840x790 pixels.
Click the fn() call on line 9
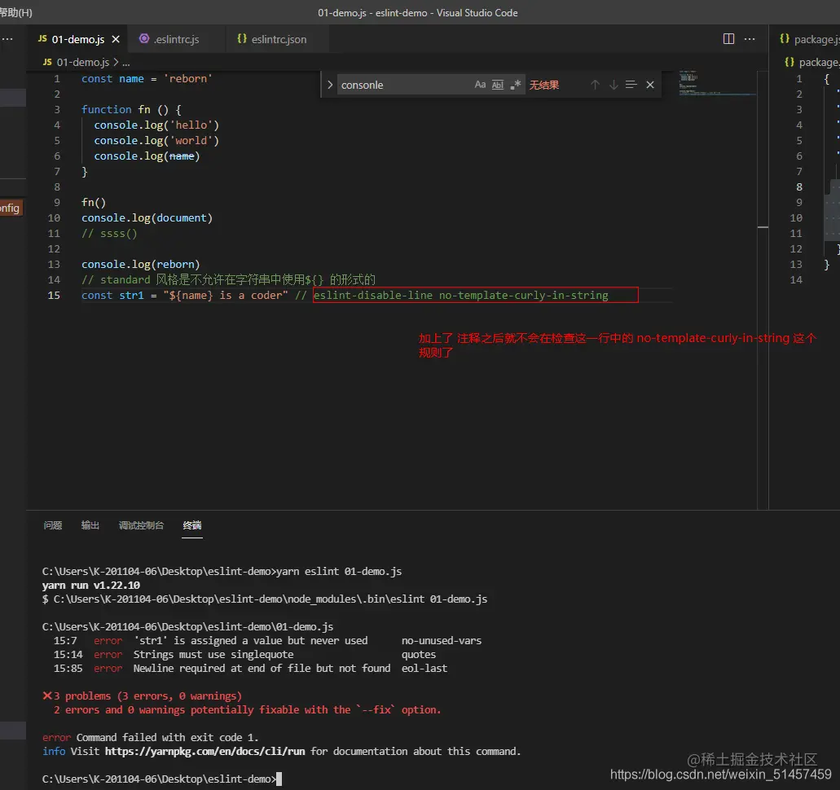94,203
